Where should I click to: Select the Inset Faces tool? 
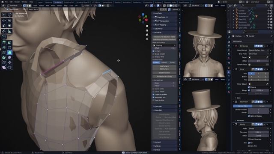coord(9,42)
